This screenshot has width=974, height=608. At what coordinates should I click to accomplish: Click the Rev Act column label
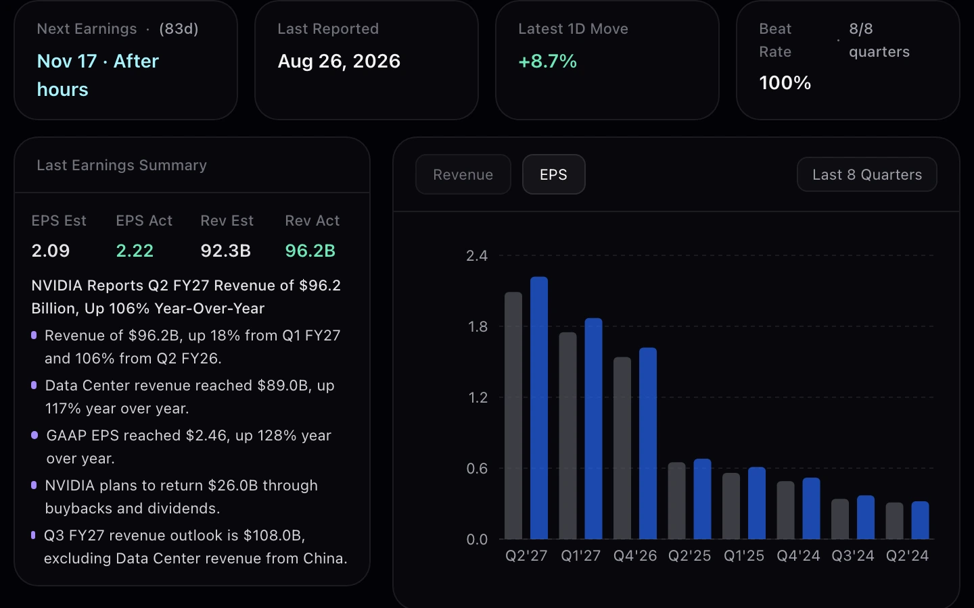click(312, 220)
